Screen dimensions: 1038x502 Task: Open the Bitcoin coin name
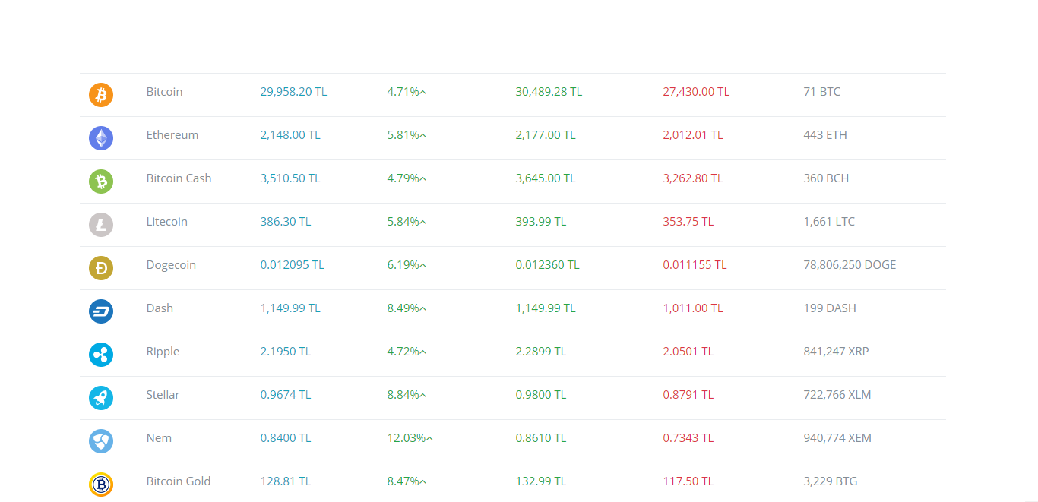[164, 92]
